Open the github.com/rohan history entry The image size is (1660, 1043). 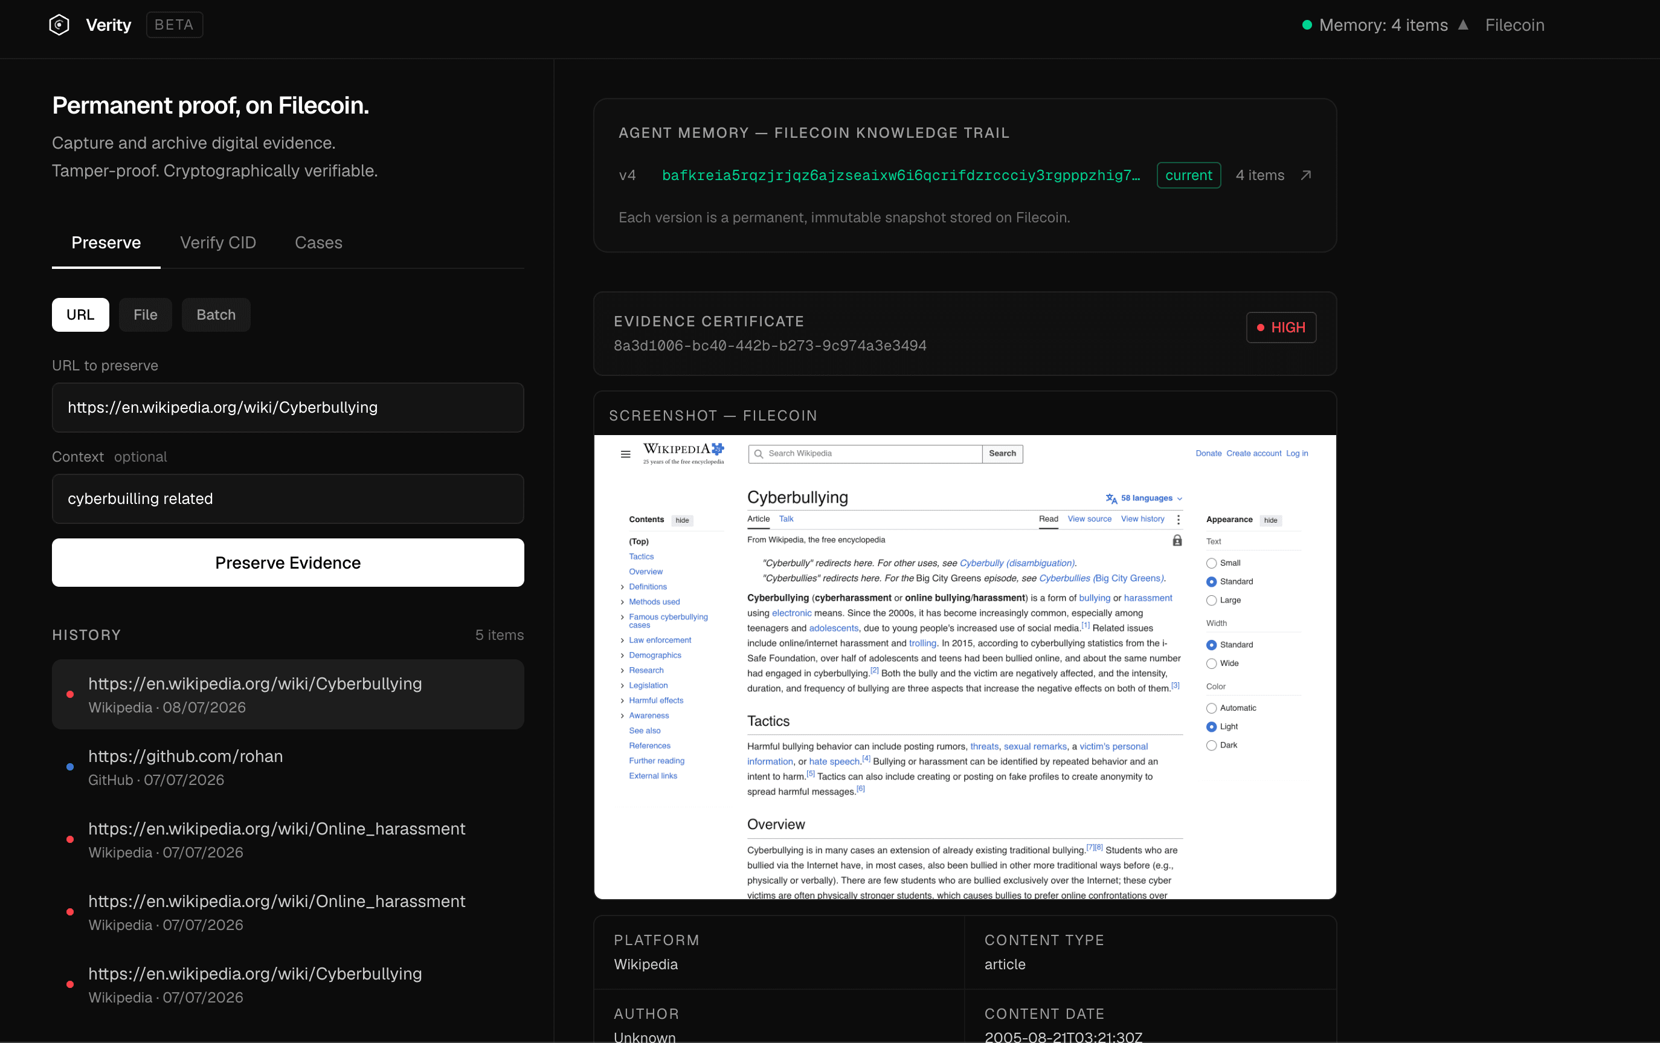[x=288, y=767]
